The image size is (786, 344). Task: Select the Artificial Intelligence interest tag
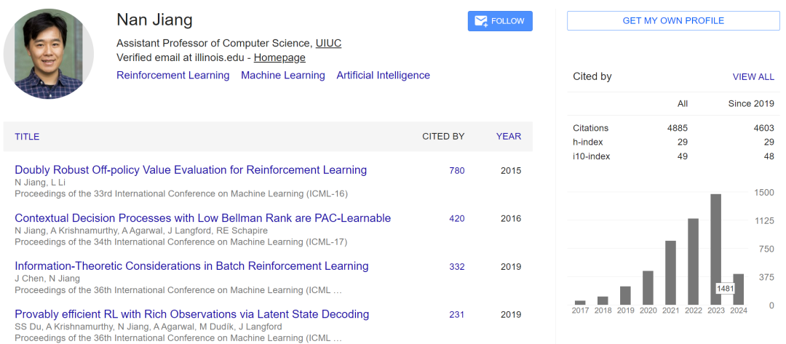[x=383, y=75]
